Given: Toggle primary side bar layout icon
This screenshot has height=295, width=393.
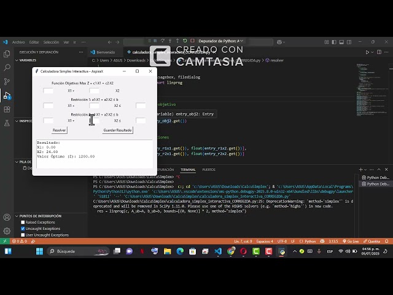Looking at the screenshot, I should pyautogui.click(x=334, y=42).
